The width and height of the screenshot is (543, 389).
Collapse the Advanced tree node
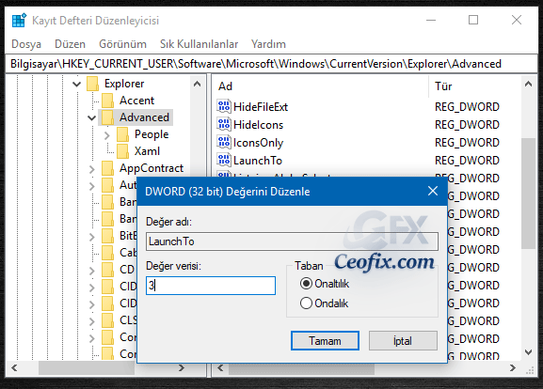click(x=92, y=117)
